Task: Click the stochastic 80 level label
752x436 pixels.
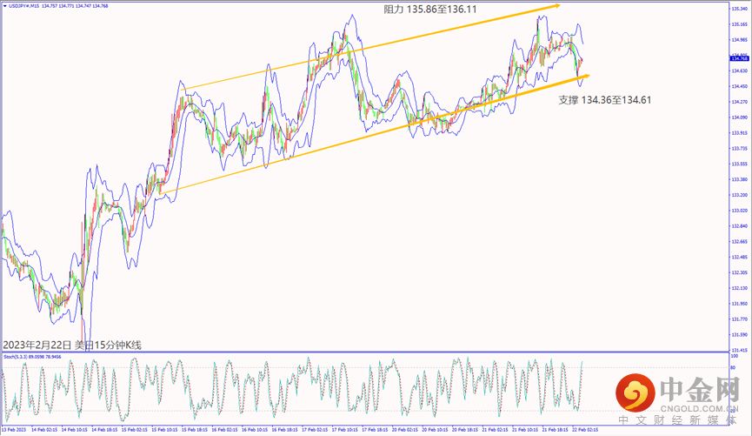Action: (x=735, y=369)
